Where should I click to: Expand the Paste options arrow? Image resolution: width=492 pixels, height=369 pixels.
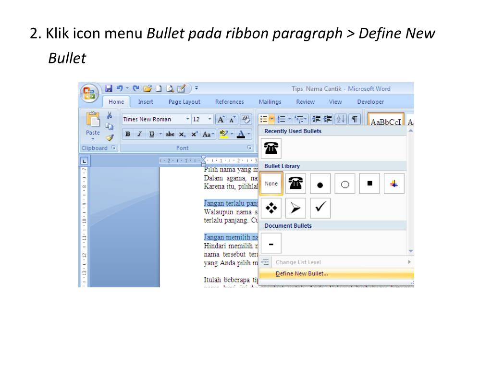click(93, 139)
